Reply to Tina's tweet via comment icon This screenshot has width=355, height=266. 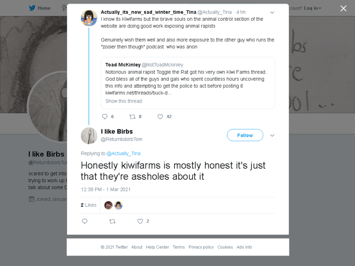coord(105,116)
